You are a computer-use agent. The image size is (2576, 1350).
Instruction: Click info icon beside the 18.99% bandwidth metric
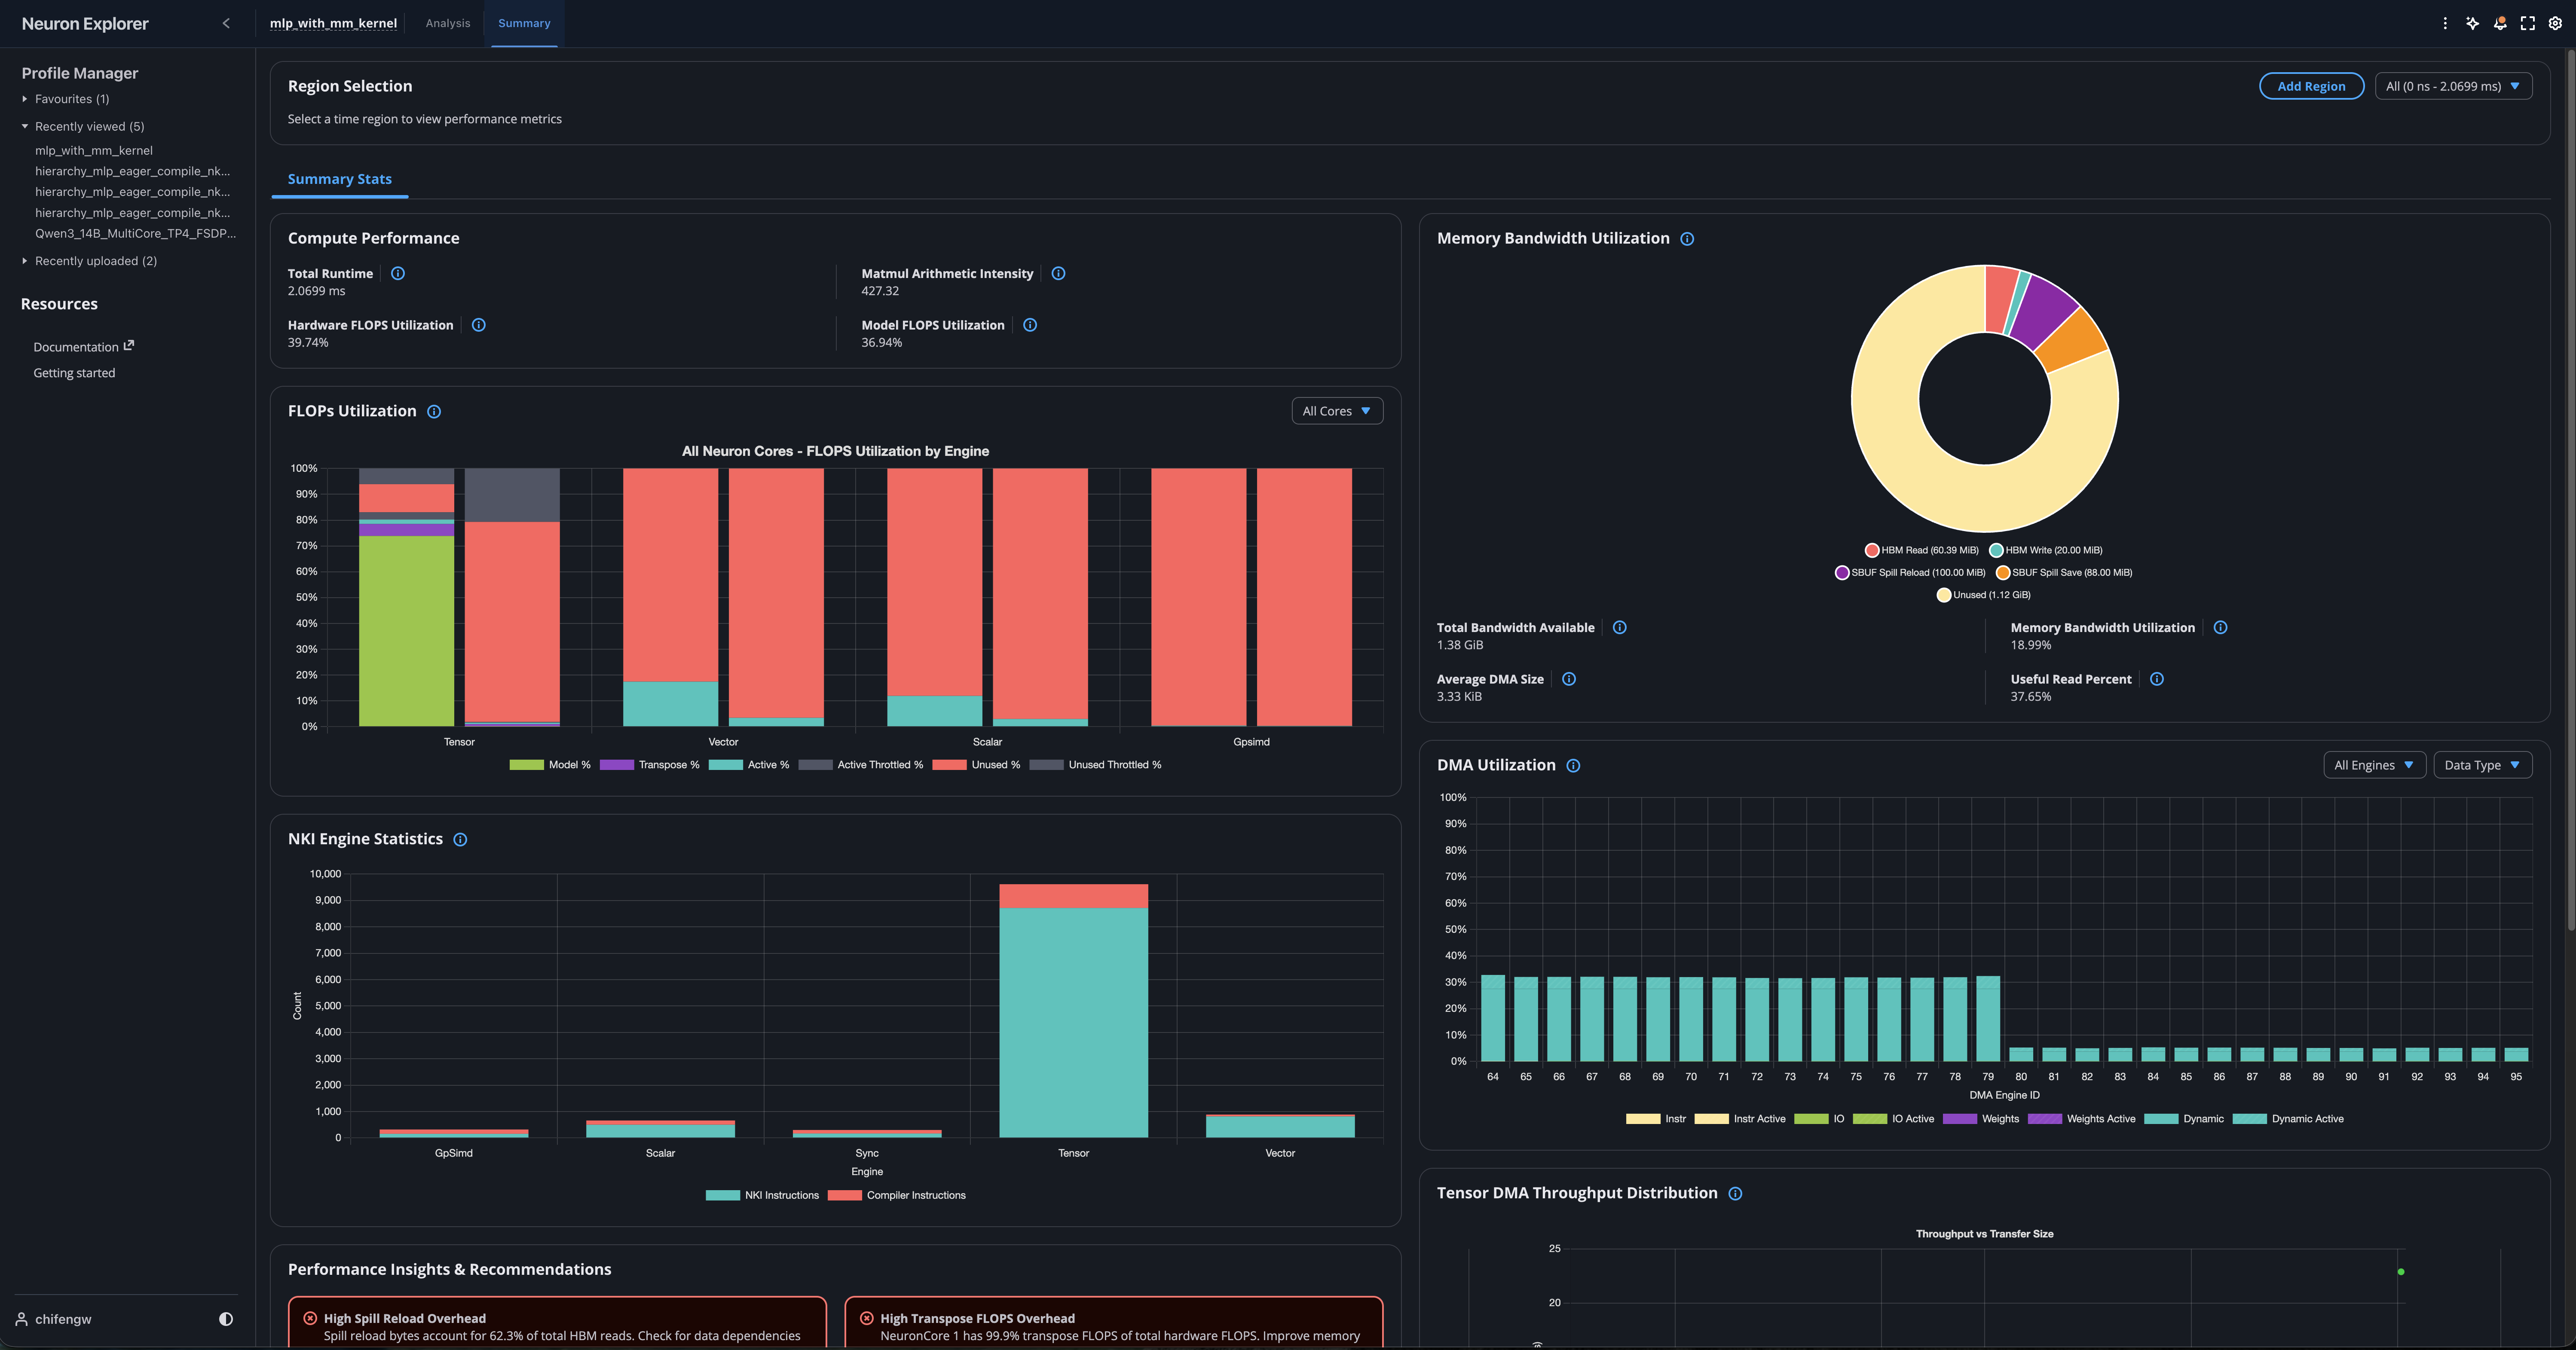point(2220,628)
